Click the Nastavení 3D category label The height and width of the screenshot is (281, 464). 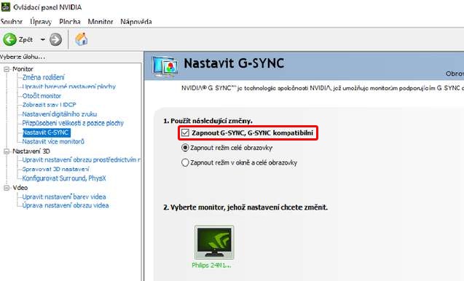tap(31, 151)
